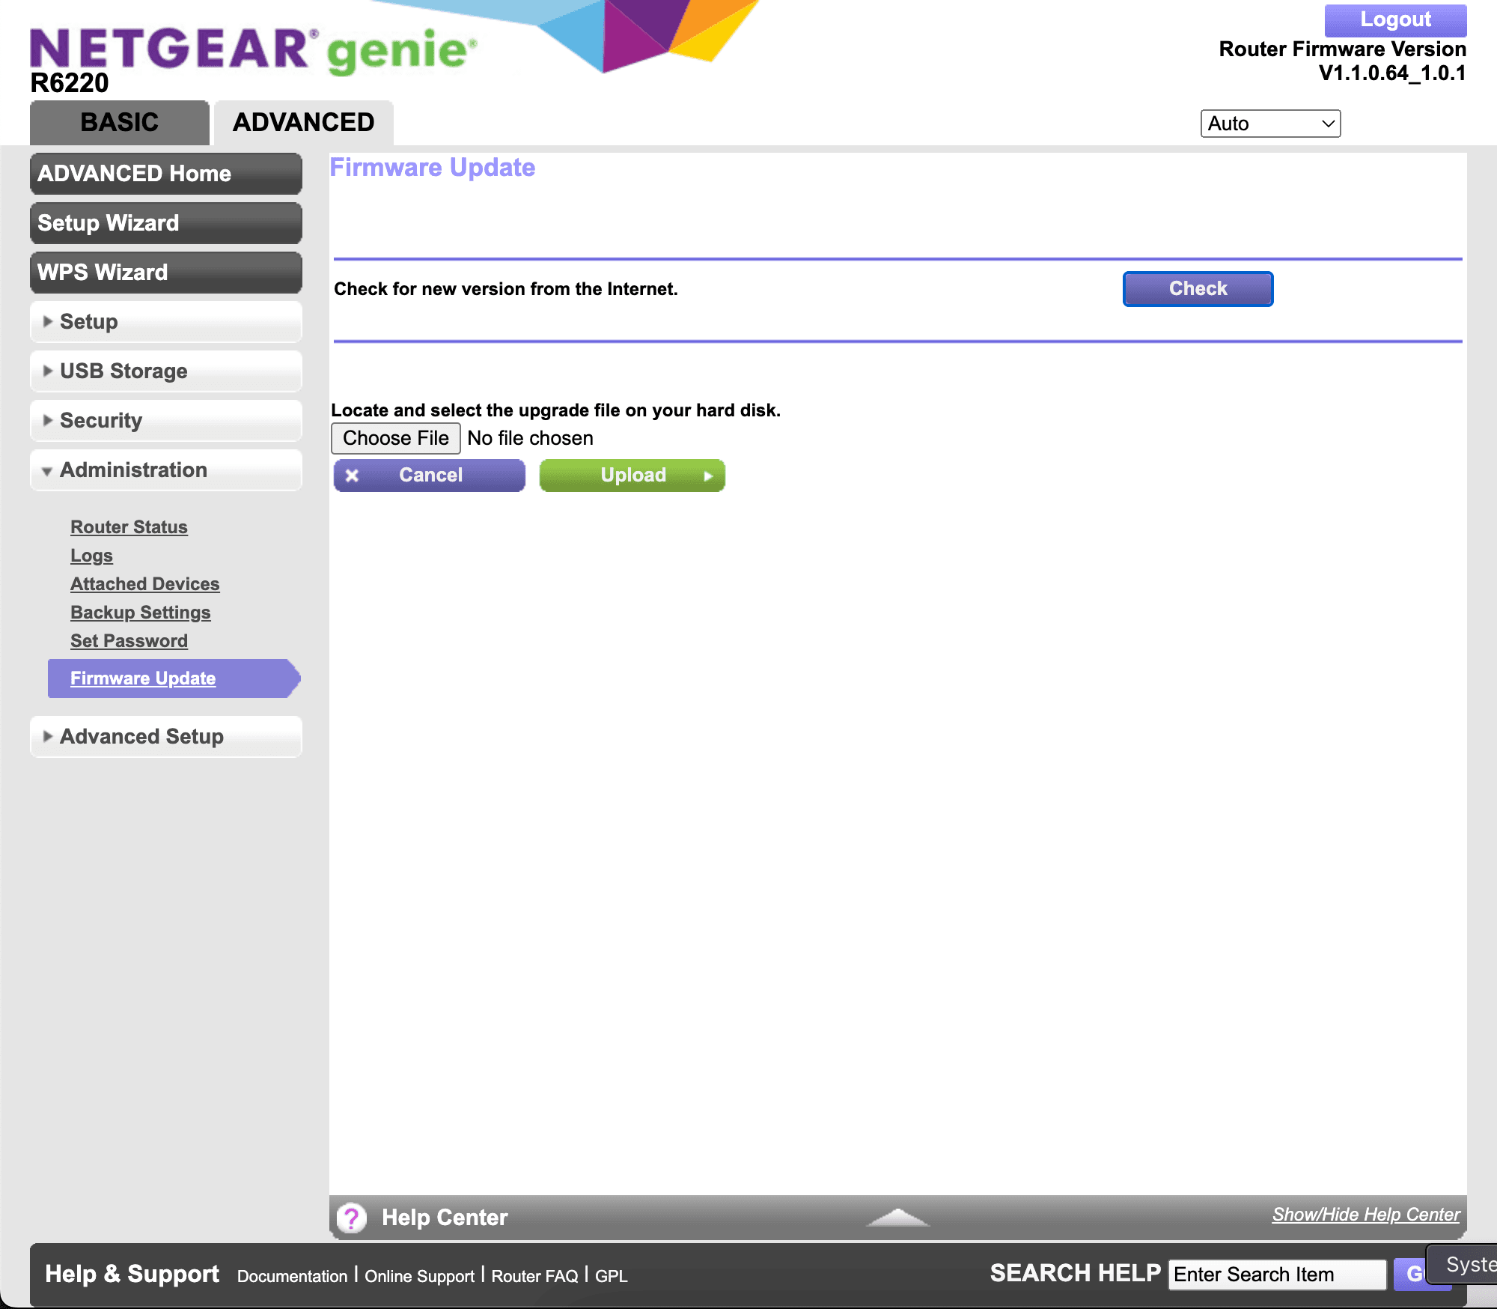
Task: Open the Set Password page
Action: [x=129, y=641]
